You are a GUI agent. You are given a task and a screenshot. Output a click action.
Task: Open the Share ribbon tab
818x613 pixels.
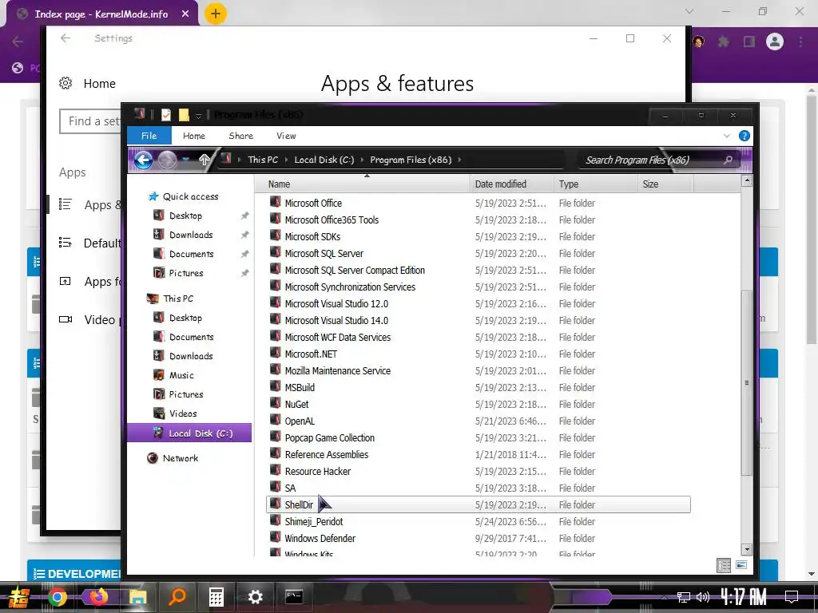click(x=240, y=136)
